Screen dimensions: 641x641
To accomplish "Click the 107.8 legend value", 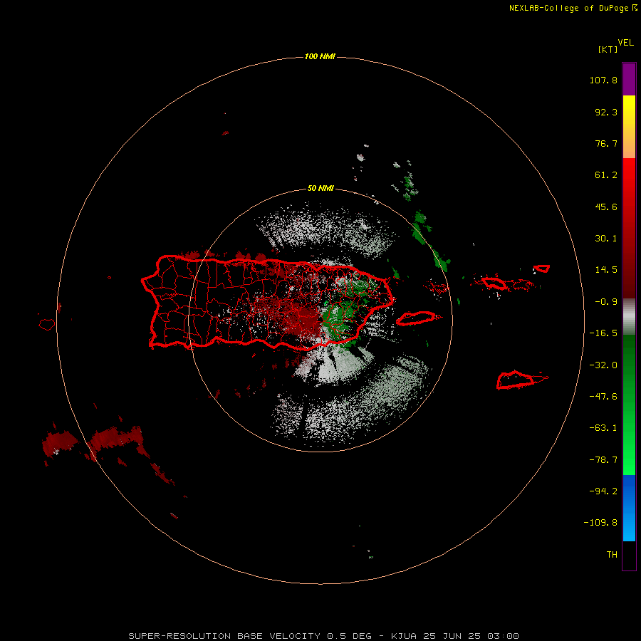I will tap(603, 80).
